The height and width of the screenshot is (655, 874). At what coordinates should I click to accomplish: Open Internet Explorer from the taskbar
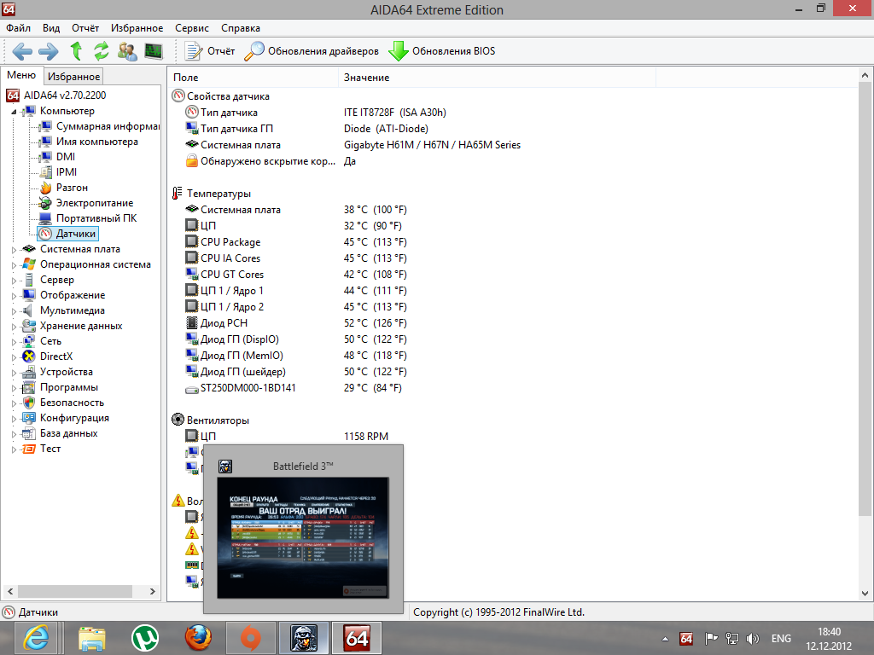tap(36, 638)
